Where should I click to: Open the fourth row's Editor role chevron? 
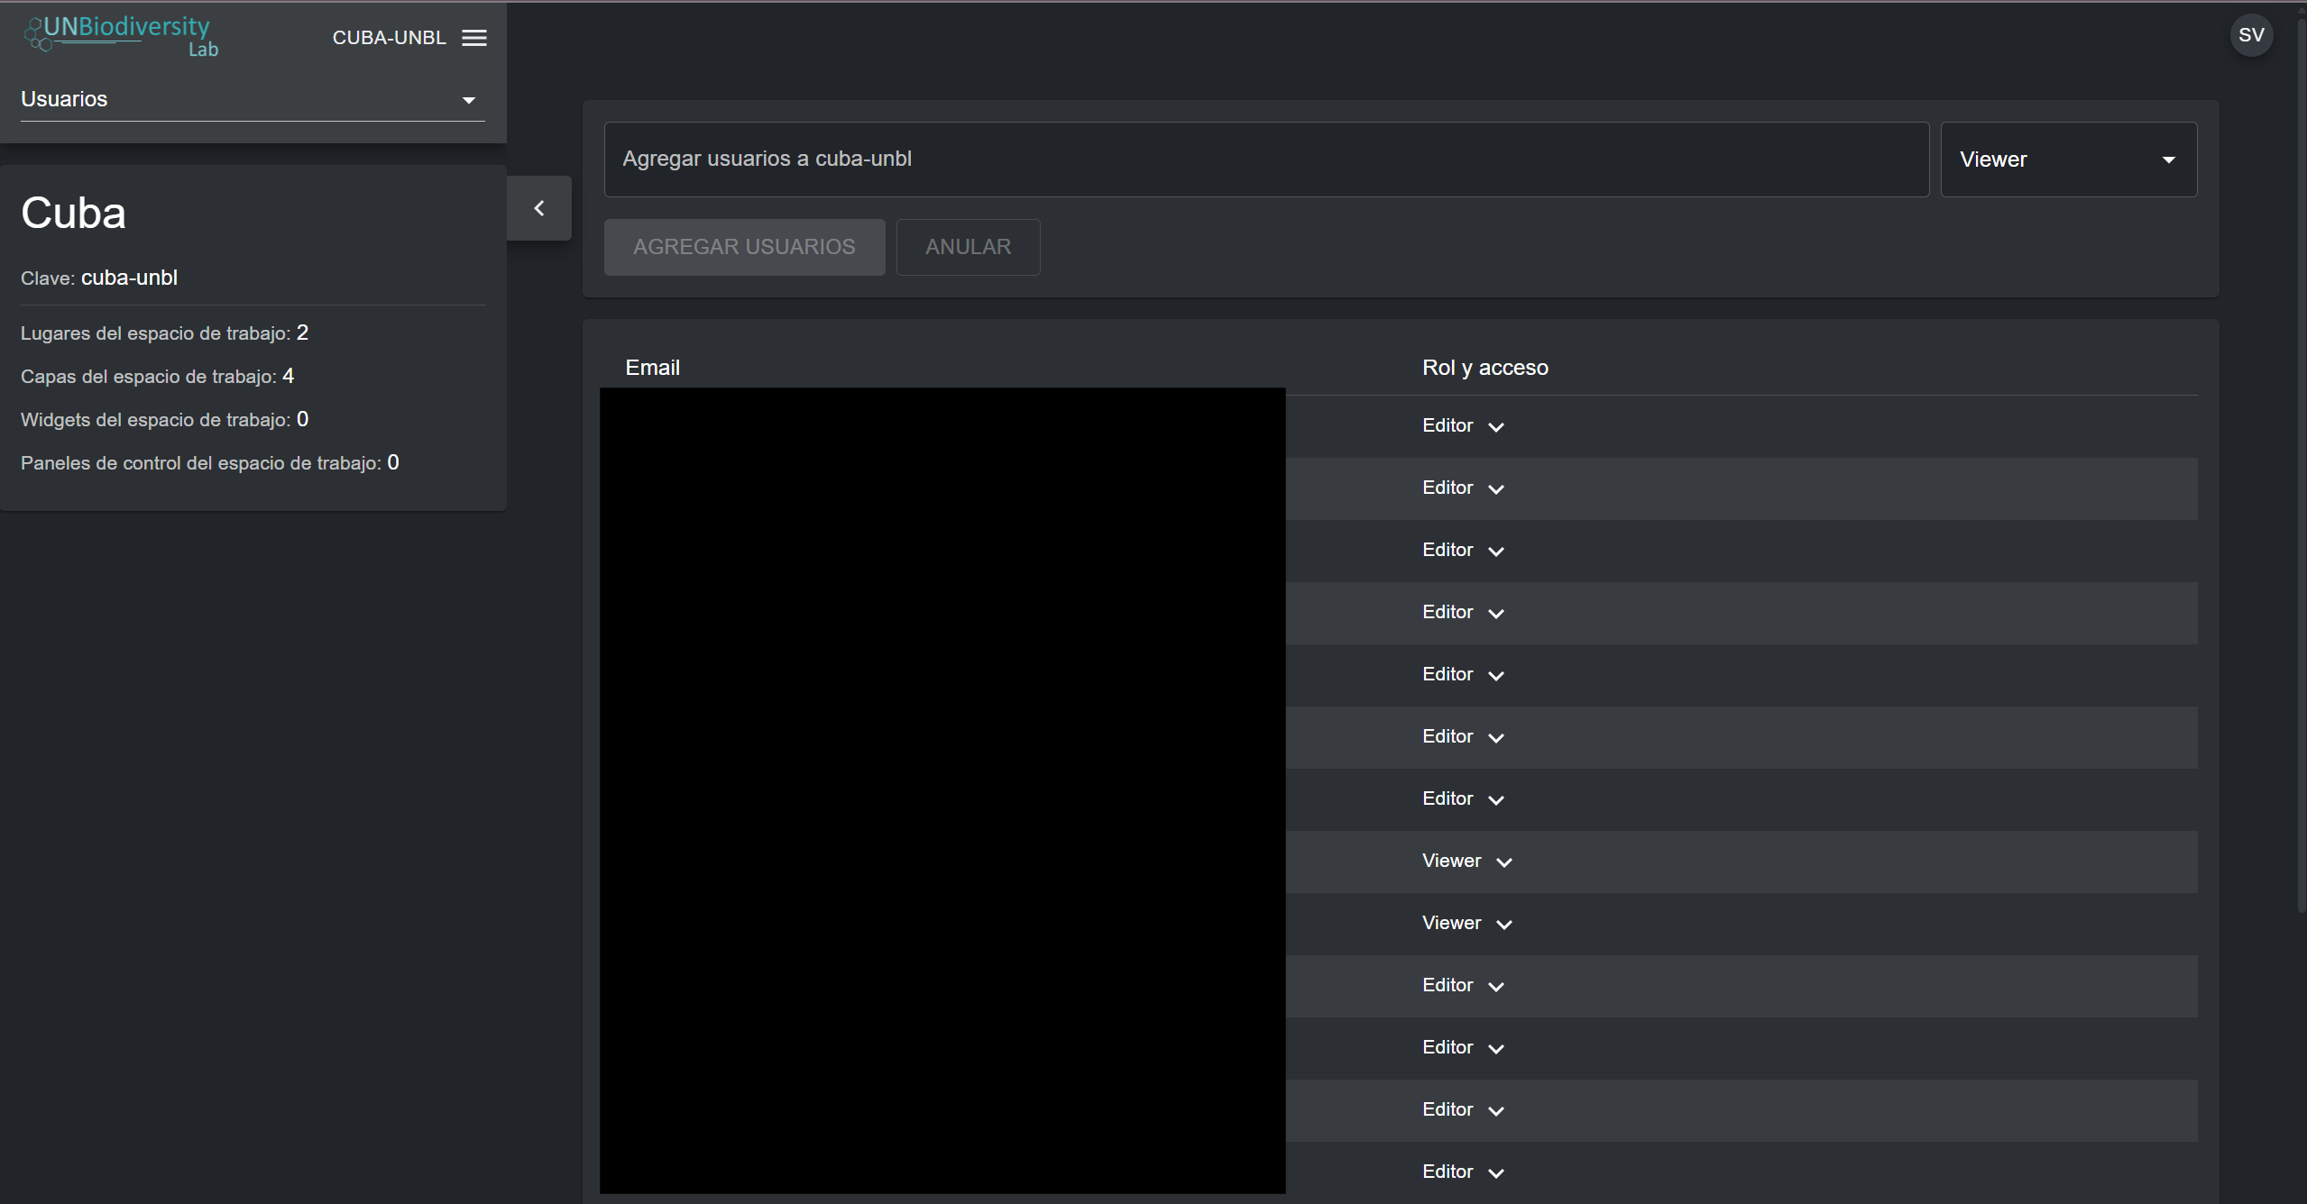click(1496, 613)
